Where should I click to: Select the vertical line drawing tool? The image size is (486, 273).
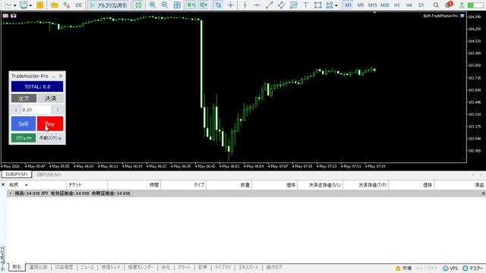click(245, 5)
